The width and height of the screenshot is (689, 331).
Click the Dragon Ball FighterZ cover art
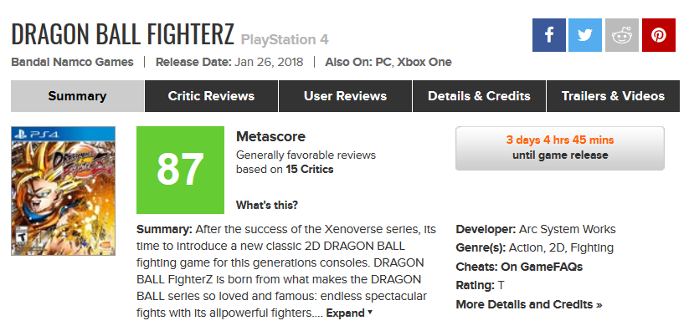coord(64,191)
